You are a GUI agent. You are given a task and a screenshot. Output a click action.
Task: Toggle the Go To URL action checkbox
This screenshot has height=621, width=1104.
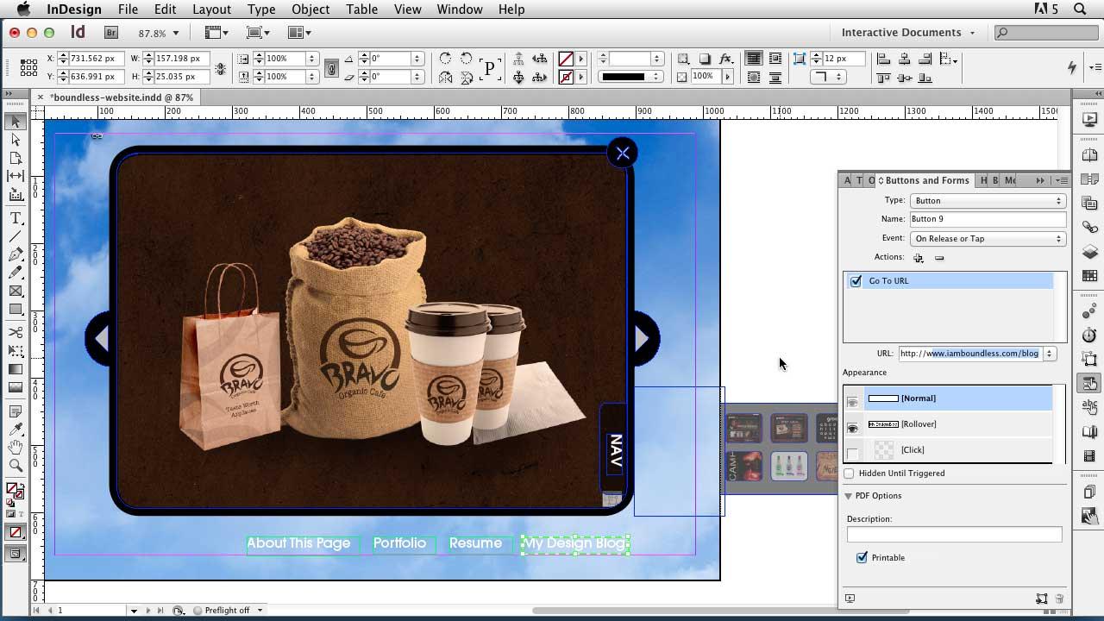856,281
